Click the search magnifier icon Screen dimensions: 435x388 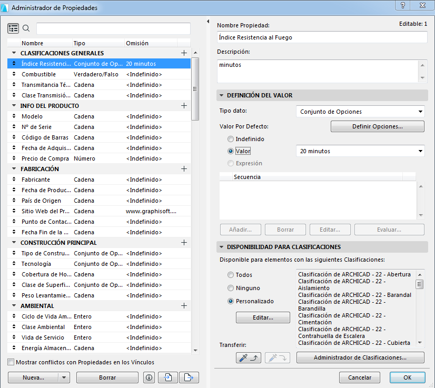coord(26,28)
